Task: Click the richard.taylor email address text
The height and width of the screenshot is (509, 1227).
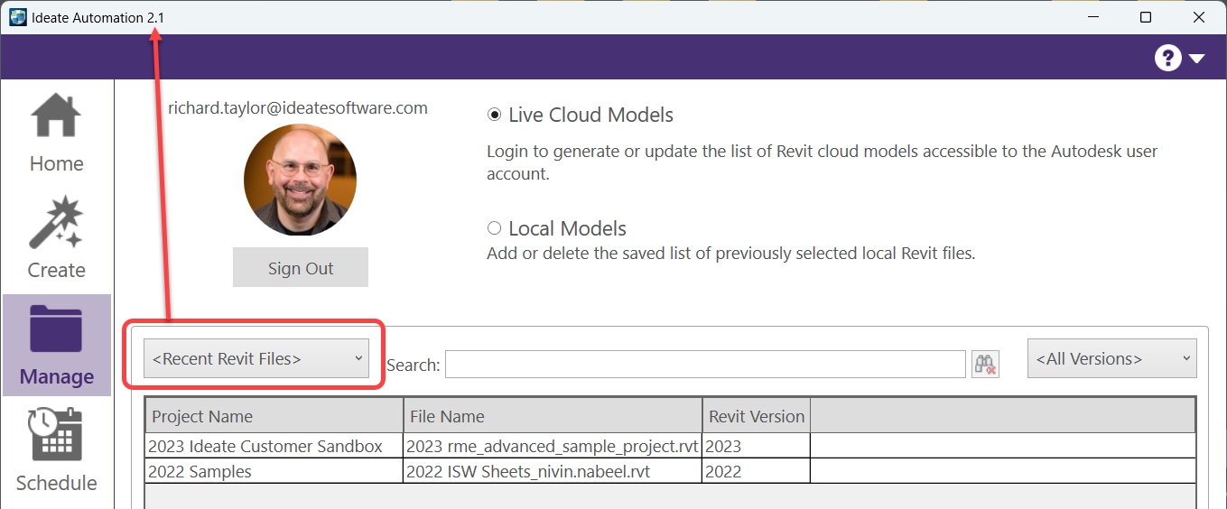Action: (x=298, y=107)
